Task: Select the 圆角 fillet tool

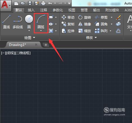Action: (101, 24)
